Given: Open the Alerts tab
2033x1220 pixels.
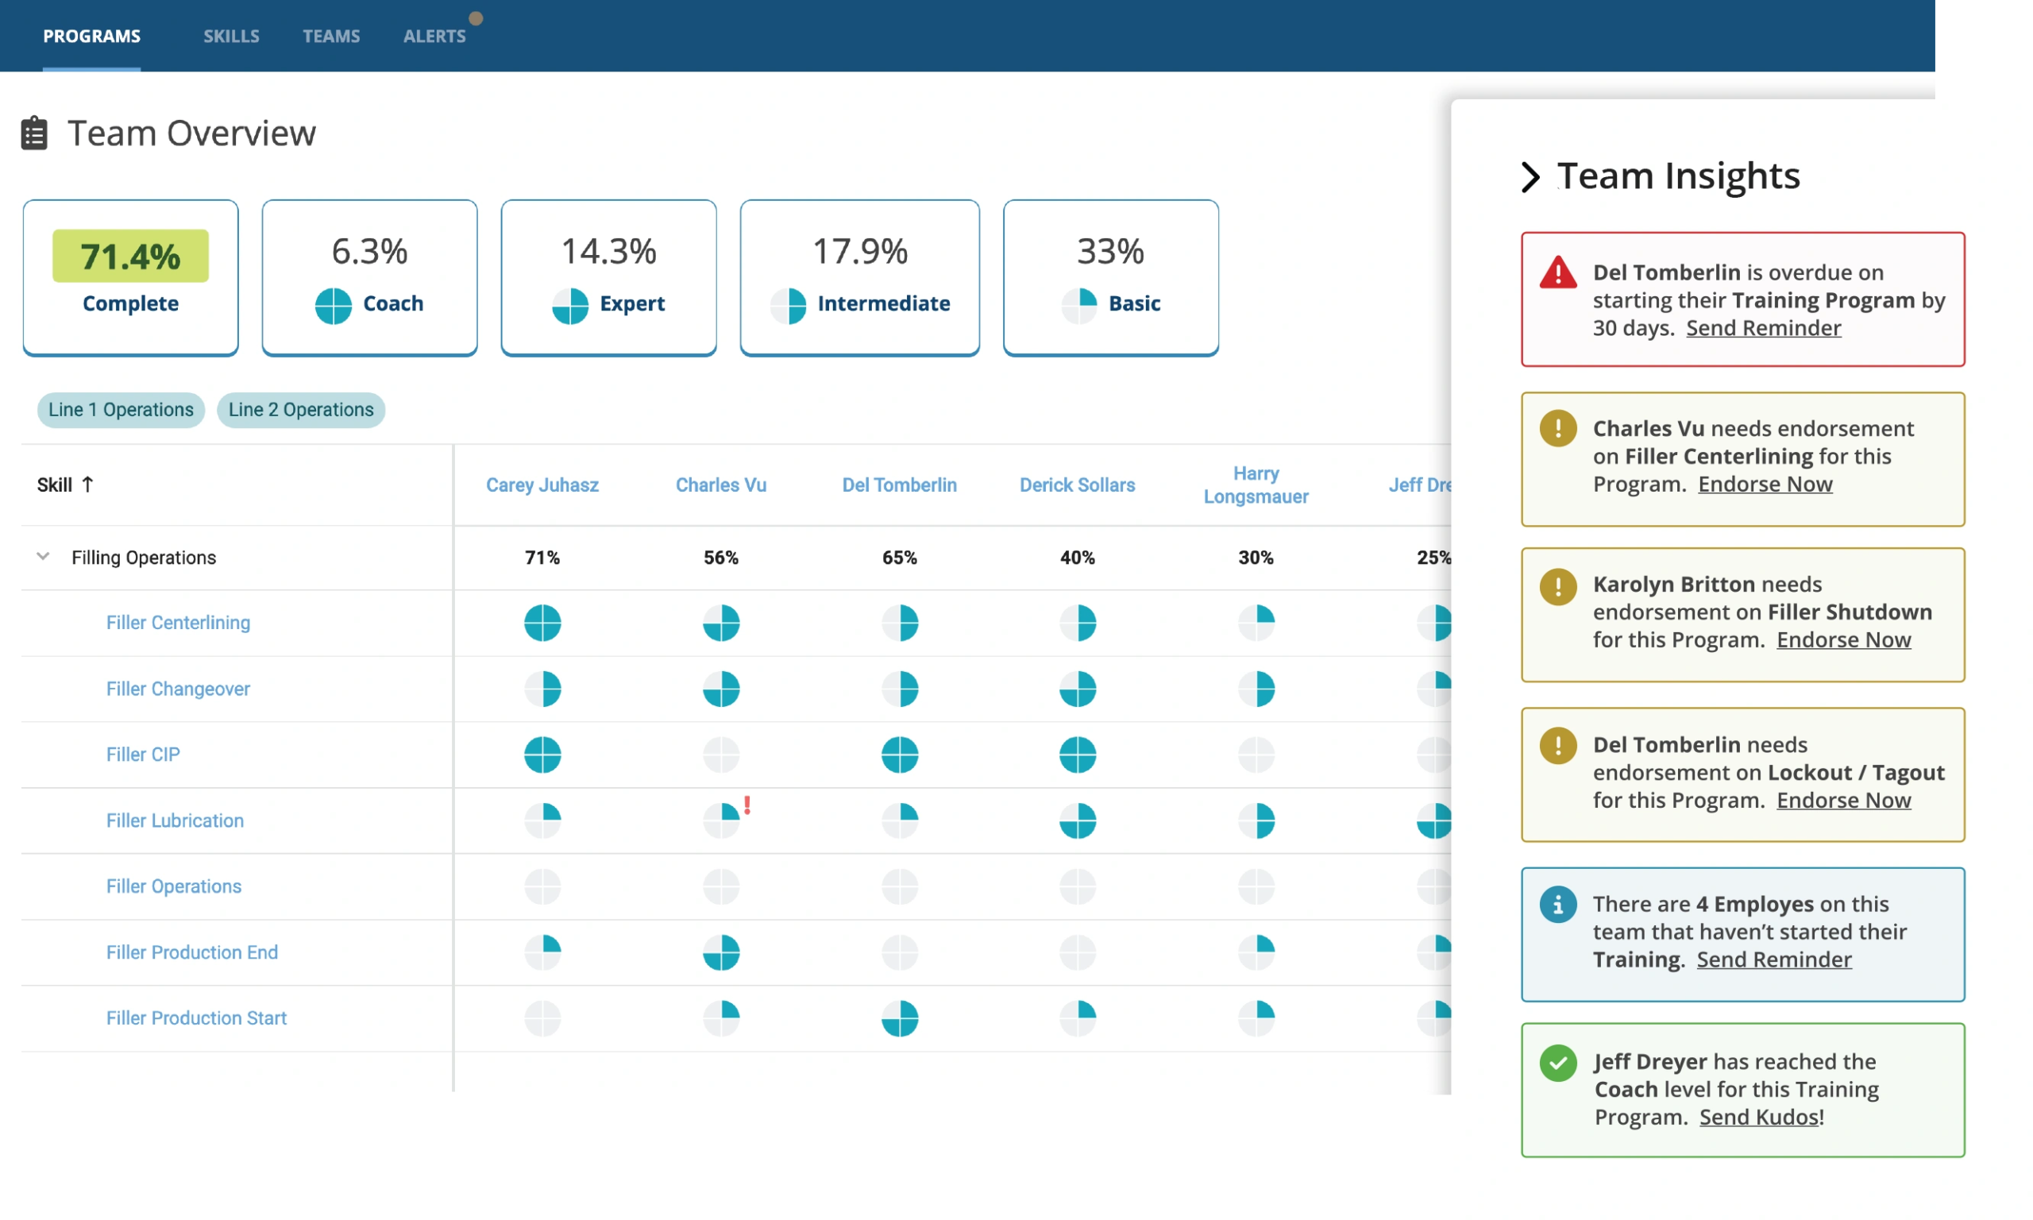Looking at the screenshot, I should point(434,35).
